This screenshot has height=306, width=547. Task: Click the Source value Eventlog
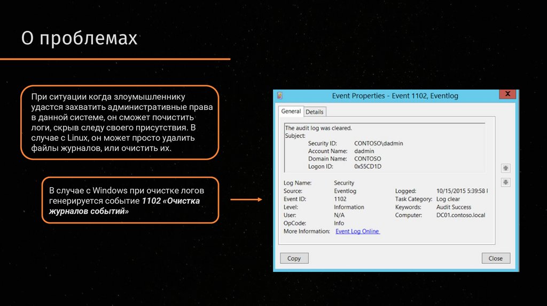coord(345,191)
